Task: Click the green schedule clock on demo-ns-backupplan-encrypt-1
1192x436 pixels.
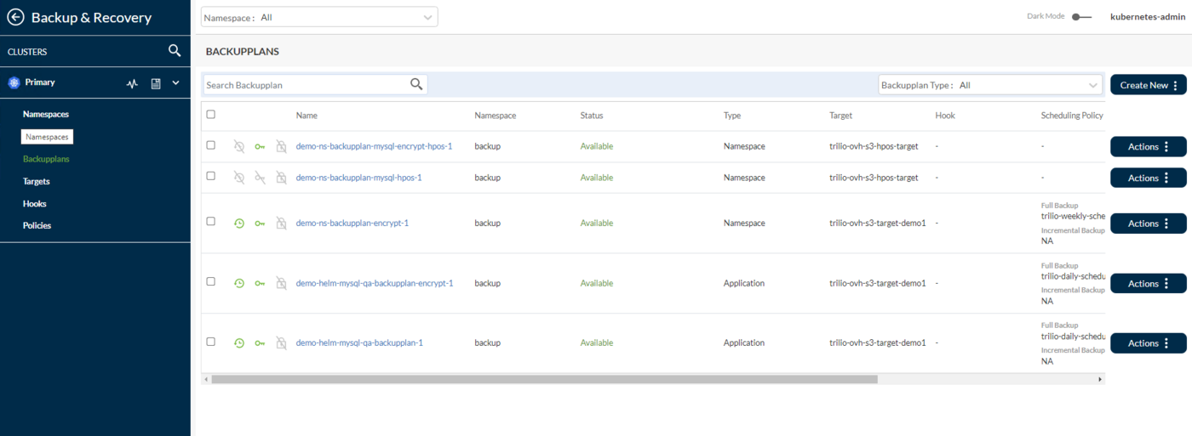Action: (x=239, y=224)
